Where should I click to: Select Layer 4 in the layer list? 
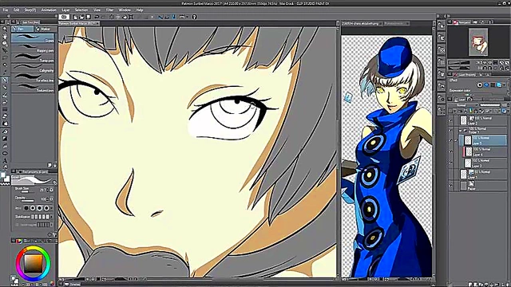[x=484, y=151]
